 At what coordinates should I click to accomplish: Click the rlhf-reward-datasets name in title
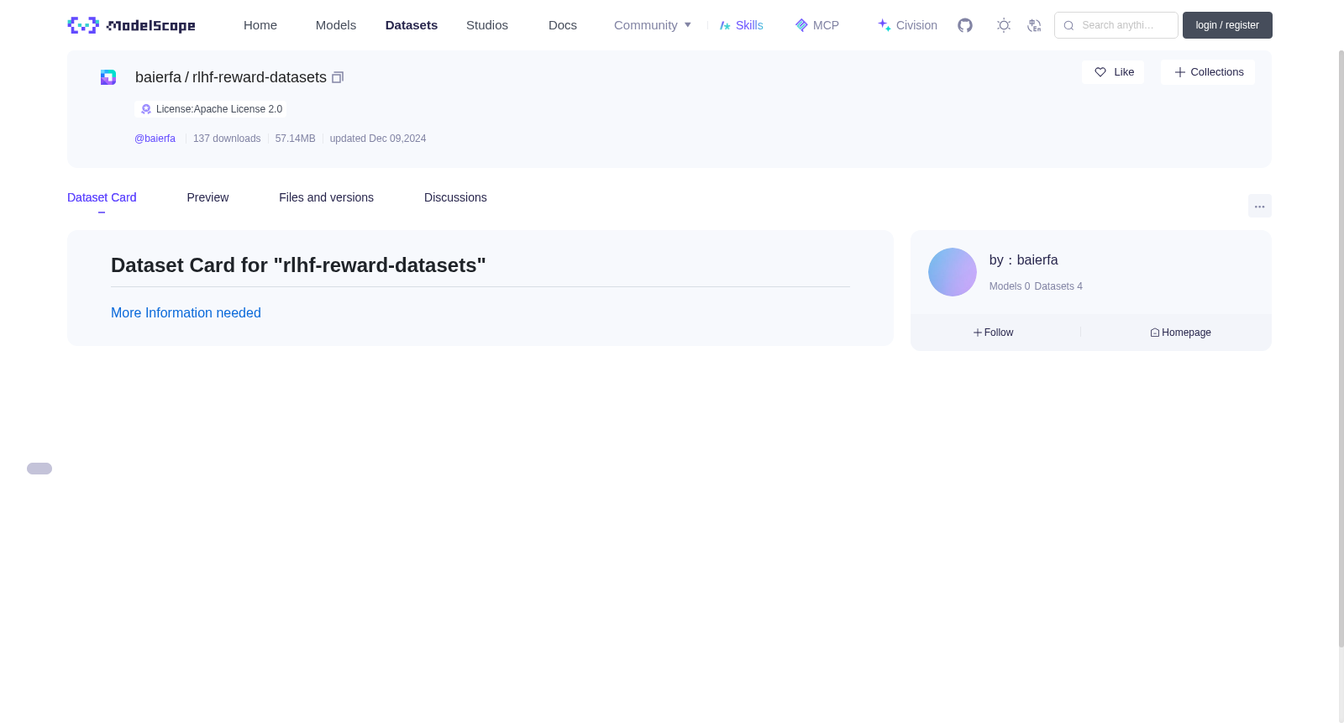(260, 77)
